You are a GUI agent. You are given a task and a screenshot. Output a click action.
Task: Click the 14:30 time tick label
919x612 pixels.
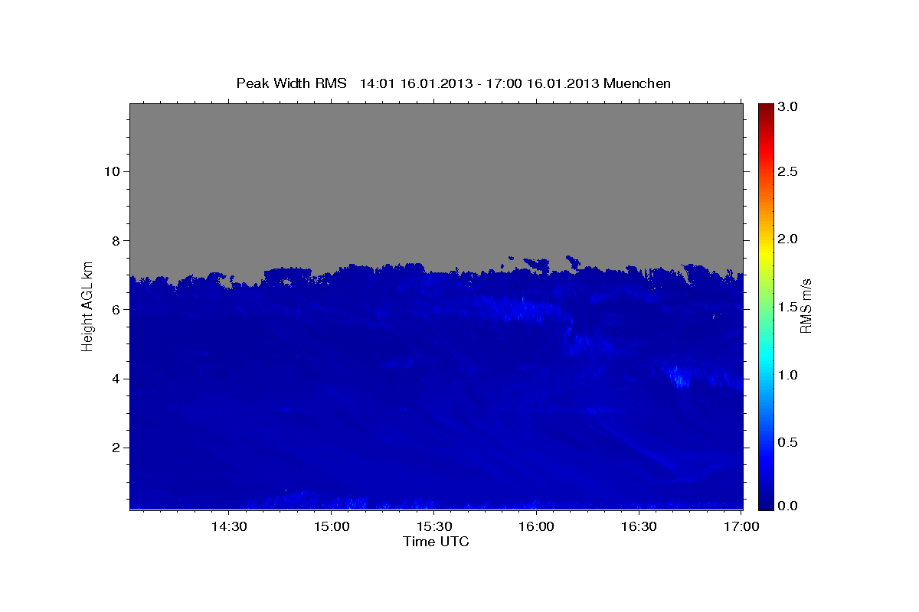[229, 527]
